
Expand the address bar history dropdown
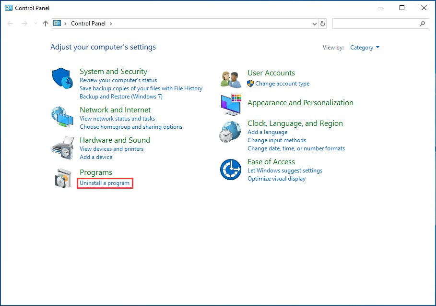[315, 24]
